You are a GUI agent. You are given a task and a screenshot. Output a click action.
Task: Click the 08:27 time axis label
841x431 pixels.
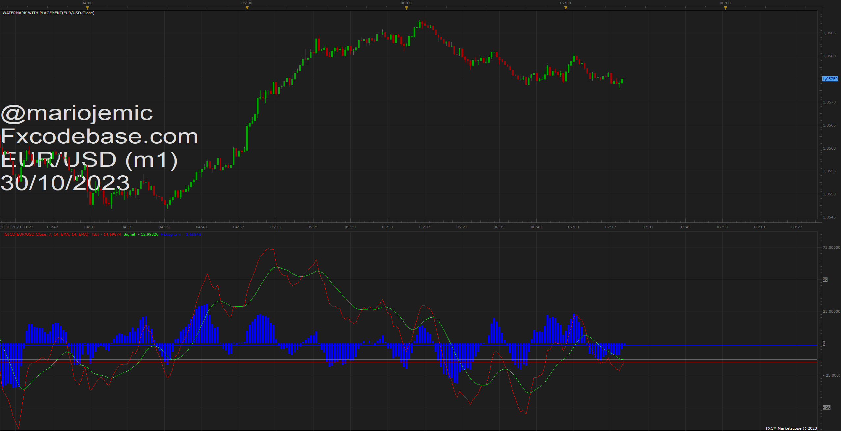[x=797, y=227]
